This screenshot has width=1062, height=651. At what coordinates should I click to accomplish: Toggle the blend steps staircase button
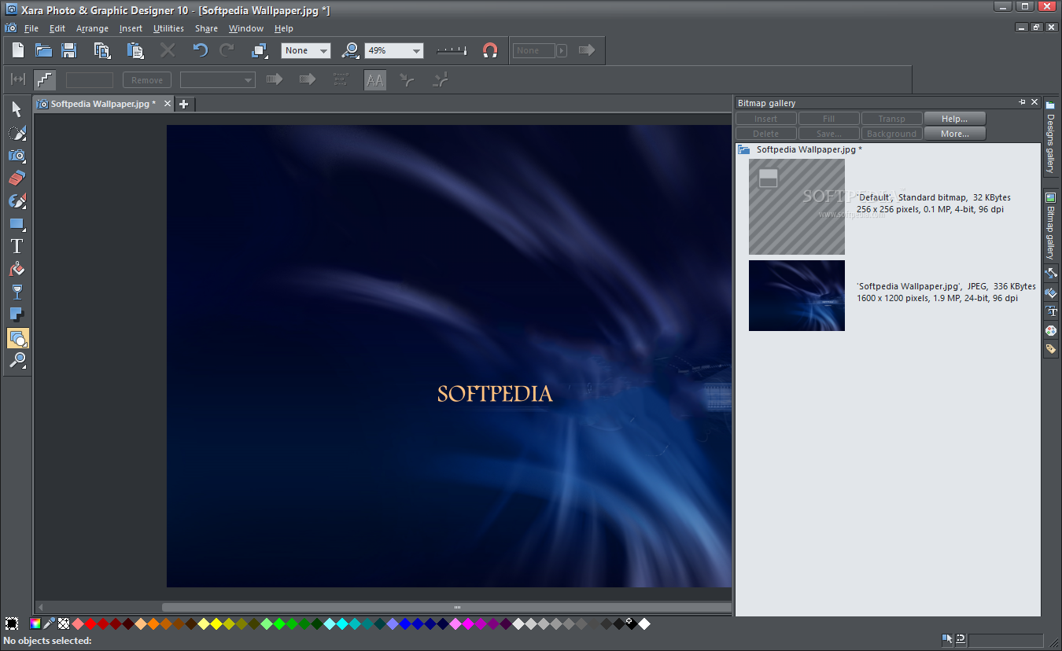44,79
